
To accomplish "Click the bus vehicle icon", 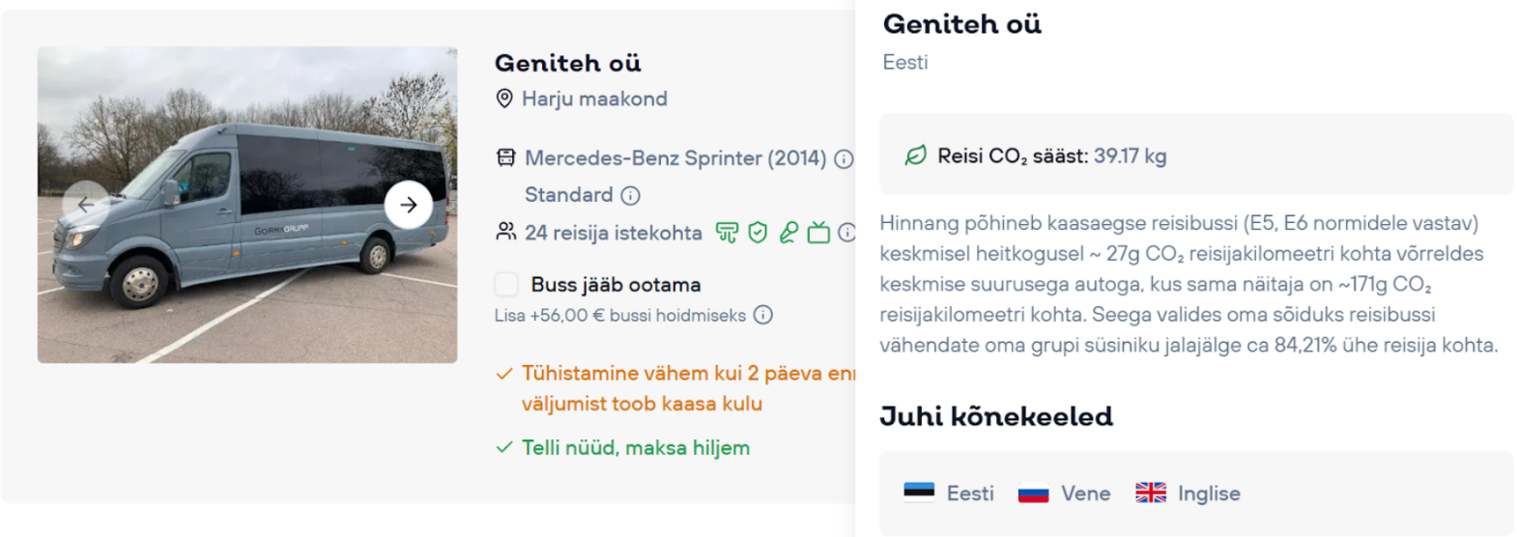I will tap(506, 158).
